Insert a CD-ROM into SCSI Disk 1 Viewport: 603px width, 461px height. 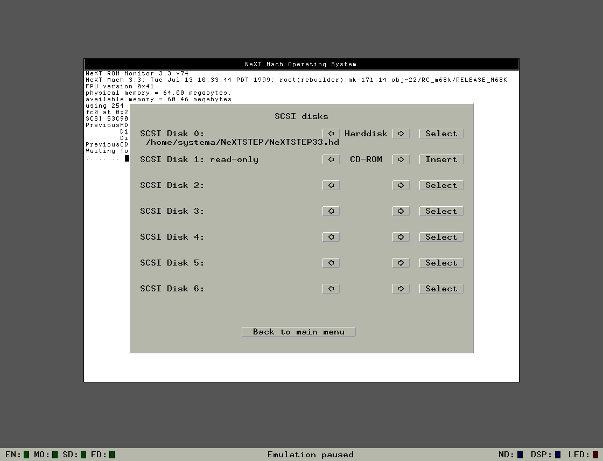(x=441, y=159)
